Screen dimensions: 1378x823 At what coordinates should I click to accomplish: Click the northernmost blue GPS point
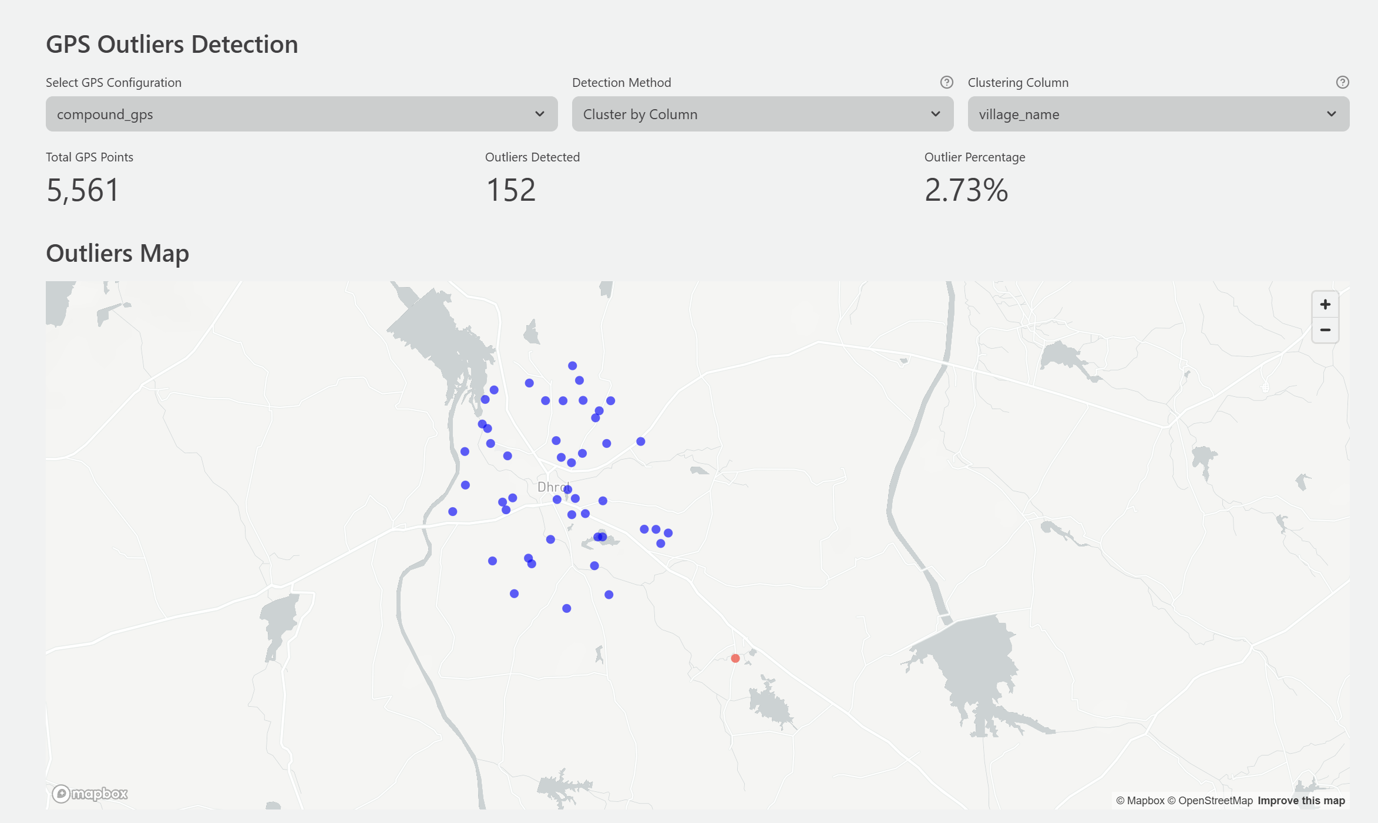point(572,365)
